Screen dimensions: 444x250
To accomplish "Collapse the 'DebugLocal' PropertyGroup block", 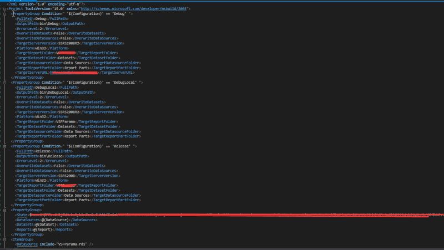I will tap(5, 83).
